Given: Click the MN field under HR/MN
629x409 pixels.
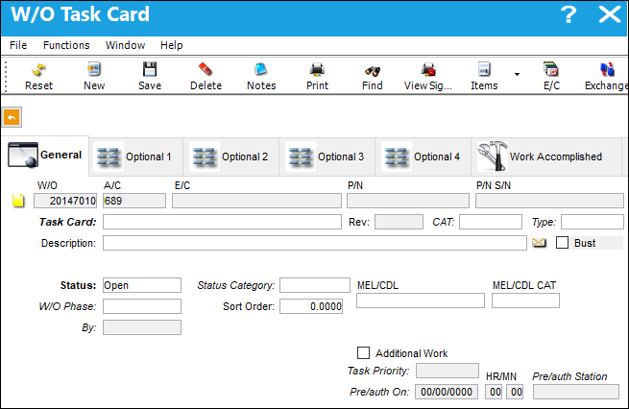Looking at the screenshot, I should 517,392.
